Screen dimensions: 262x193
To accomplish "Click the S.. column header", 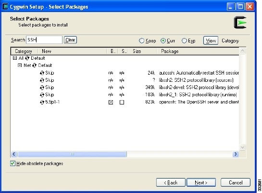I will pos(123,51).
